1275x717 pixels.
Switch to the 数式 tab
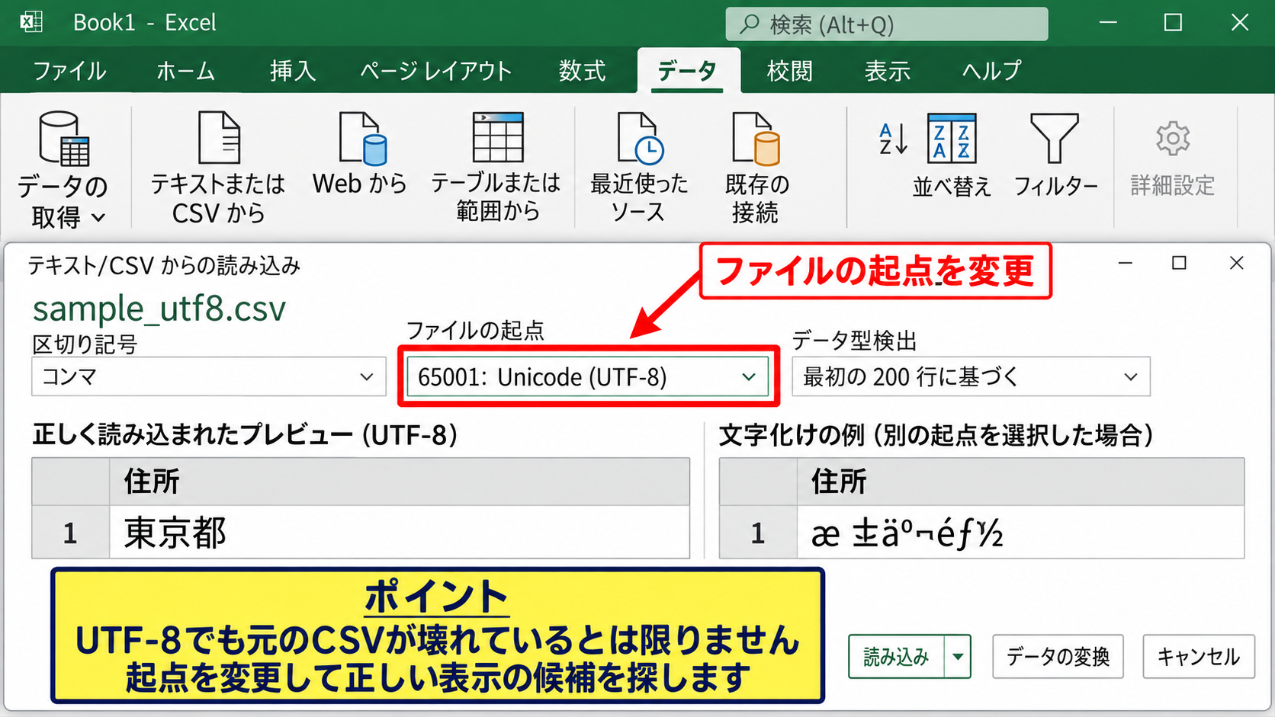(582, 71)
